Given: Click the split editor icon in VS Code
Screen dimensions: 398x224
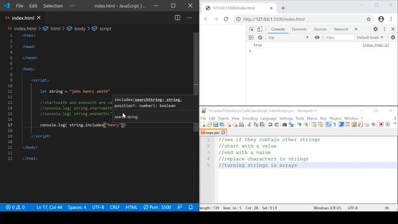Looking at the screenshot, I should [177, 17].
